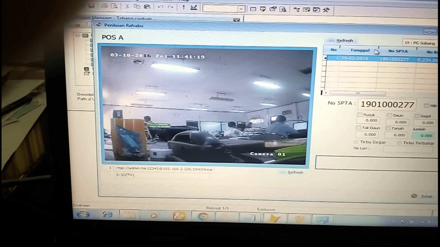Open the toolbar database combo box arrow
The image size is (440, 247).
pyautogui.click(x=241, y=9)
